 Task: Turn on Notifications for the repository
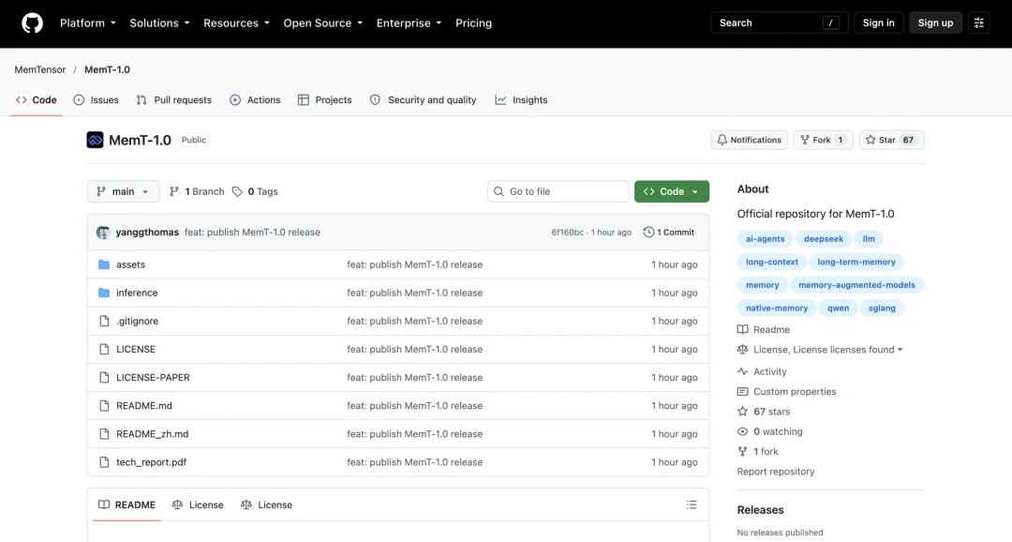pos(749,140)
